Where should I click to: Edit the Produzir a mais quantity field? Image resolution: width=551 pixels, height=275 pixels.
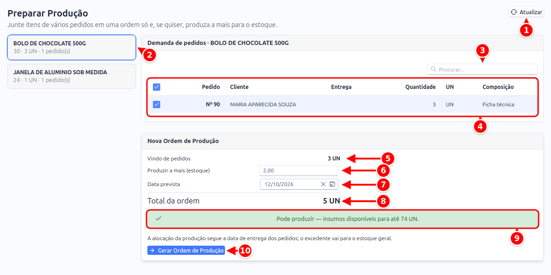299,170
